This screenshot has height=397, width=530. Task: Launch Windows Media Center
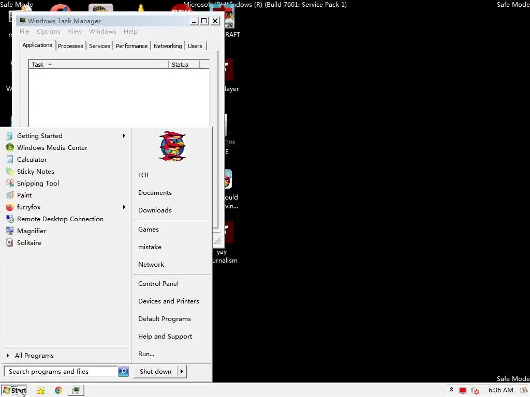[x=66, y=147]
